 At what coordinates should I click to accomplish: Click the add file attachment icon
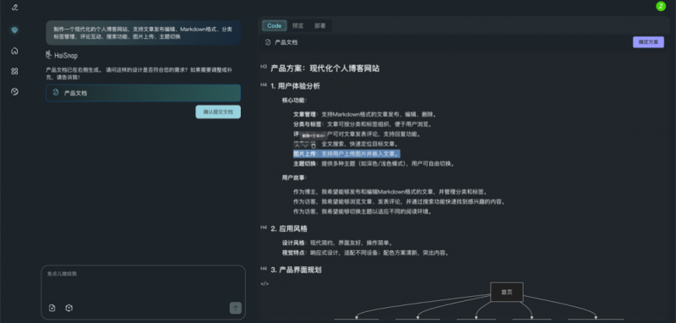(x=52, y=308)
